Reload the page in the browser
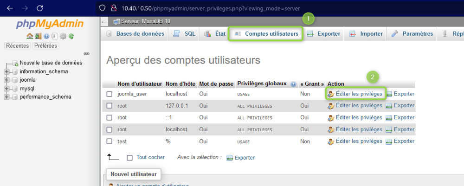 pyautogui.click(x=40, y=8)
